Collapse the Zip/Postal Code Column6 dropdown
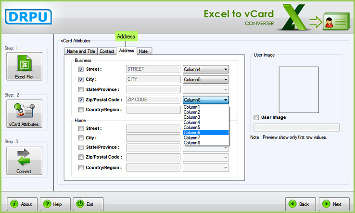The height and width of the screenshot is (213, 355). 206,100
